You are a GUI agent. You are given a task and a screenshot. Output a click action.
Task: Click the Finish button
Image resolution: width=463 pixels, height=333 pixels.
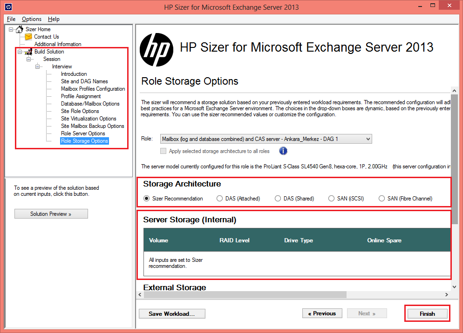(427, 313)
